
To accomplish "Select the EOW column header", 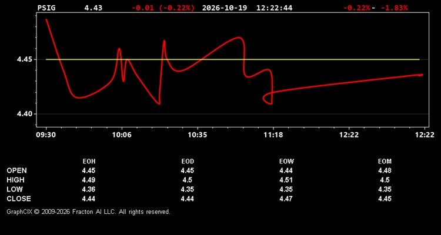I will click(286, 162).
